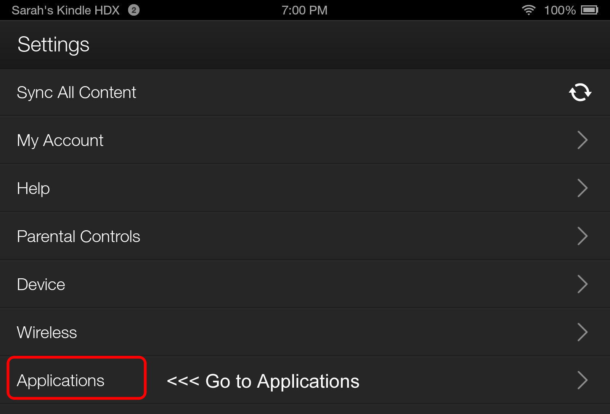
Task: Open the highlighted Applications item
Action: coord(77,378)
